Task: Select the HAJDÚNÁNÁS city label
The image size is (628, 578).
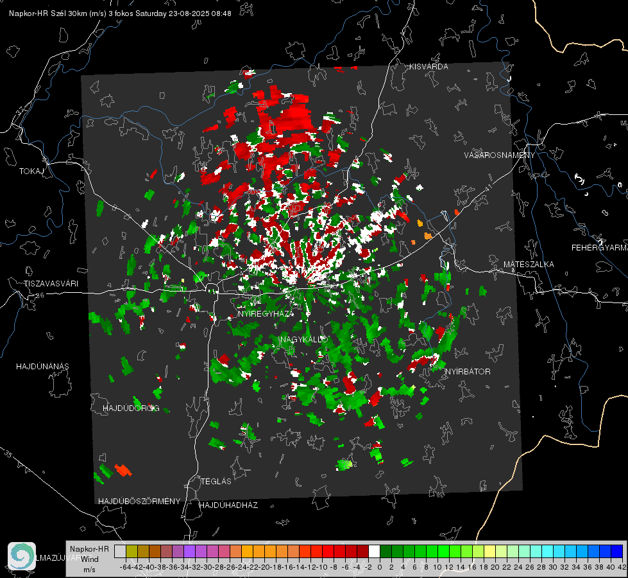Action: point(42,367)
